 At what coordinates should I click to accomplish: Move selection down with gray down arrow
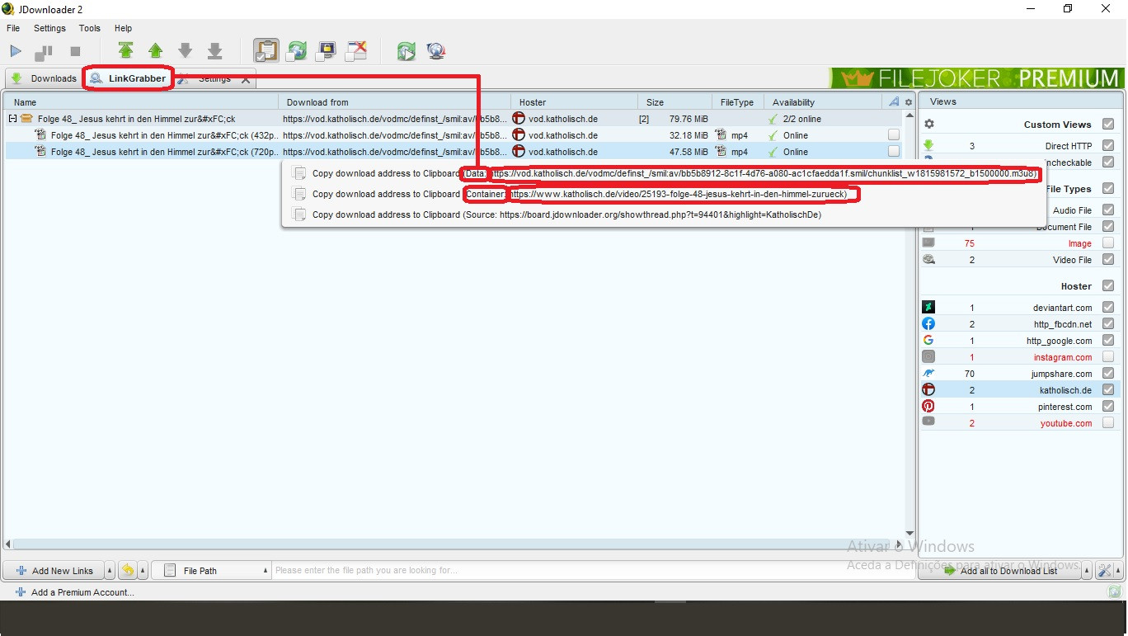(x=186, y=51)
